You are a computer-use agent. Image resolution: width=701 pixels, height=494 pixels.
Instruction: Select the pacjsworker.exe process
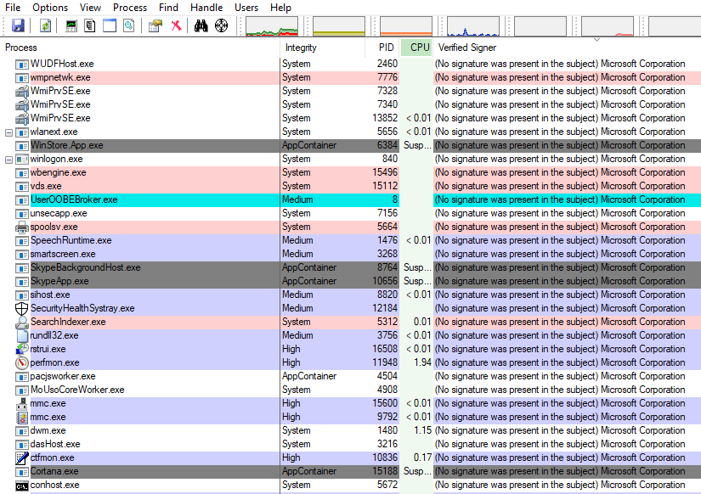(350, 377)
